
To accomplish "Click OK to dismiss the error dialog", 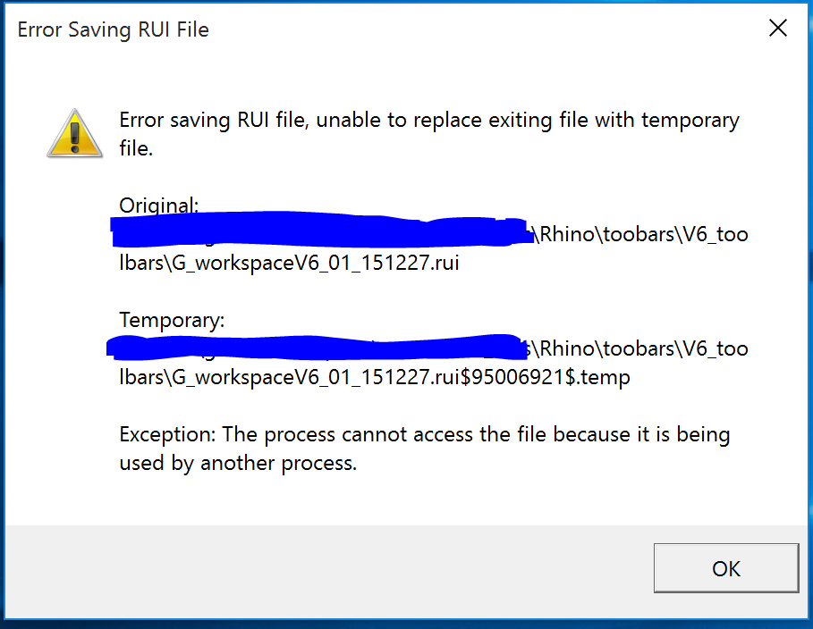I will [725, 568].
